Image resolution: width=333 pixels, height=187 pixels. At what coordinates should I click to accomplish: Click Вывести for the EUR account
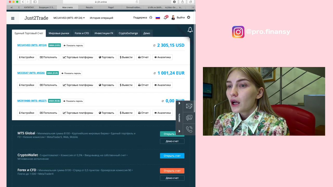click(126, 85)
